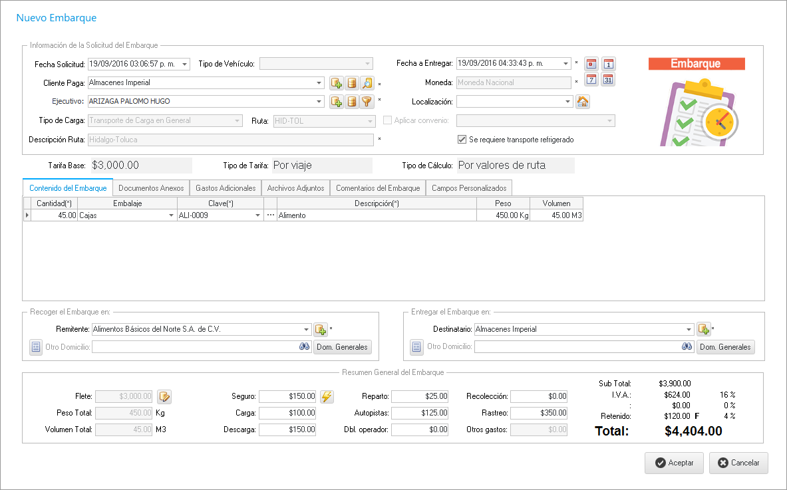Expand the Localización dropdown list
The image size is (787, 490).
coord(567,102)
